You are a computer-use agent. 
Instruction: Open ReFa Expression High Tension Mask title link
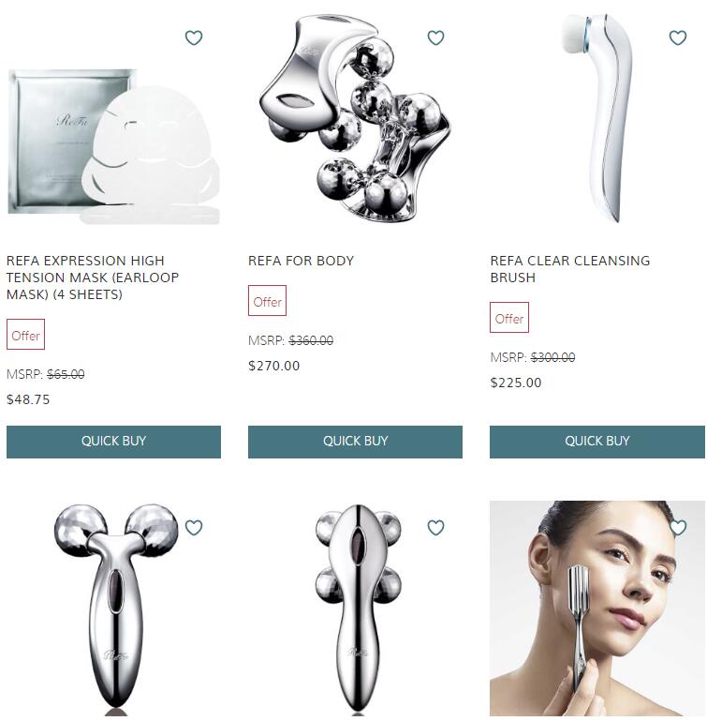point(93,278)
